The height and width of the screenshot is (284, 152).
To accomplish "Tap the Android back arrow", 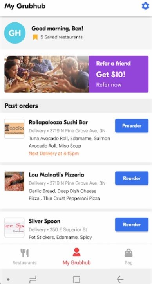I will pos(120,279).
